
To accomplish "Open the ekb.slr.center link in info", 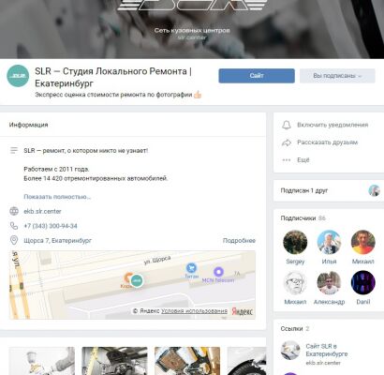I will [42, 211].
